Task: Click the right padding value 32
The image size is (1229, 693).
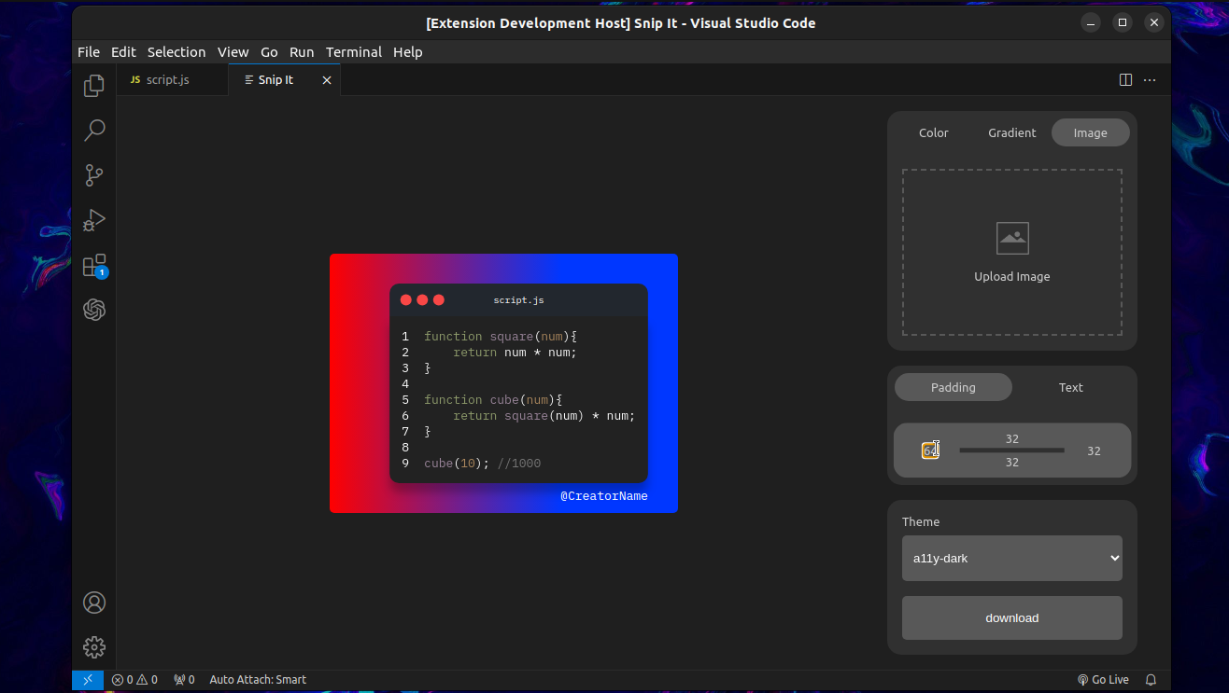Action: coord(1094,450)
